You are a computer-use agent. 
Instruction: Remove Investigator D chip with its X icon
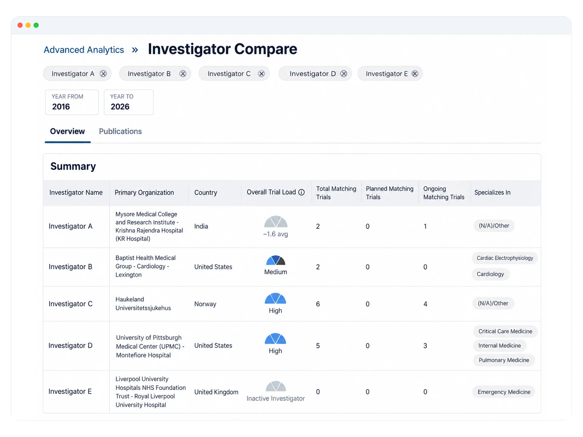(344, 74)
